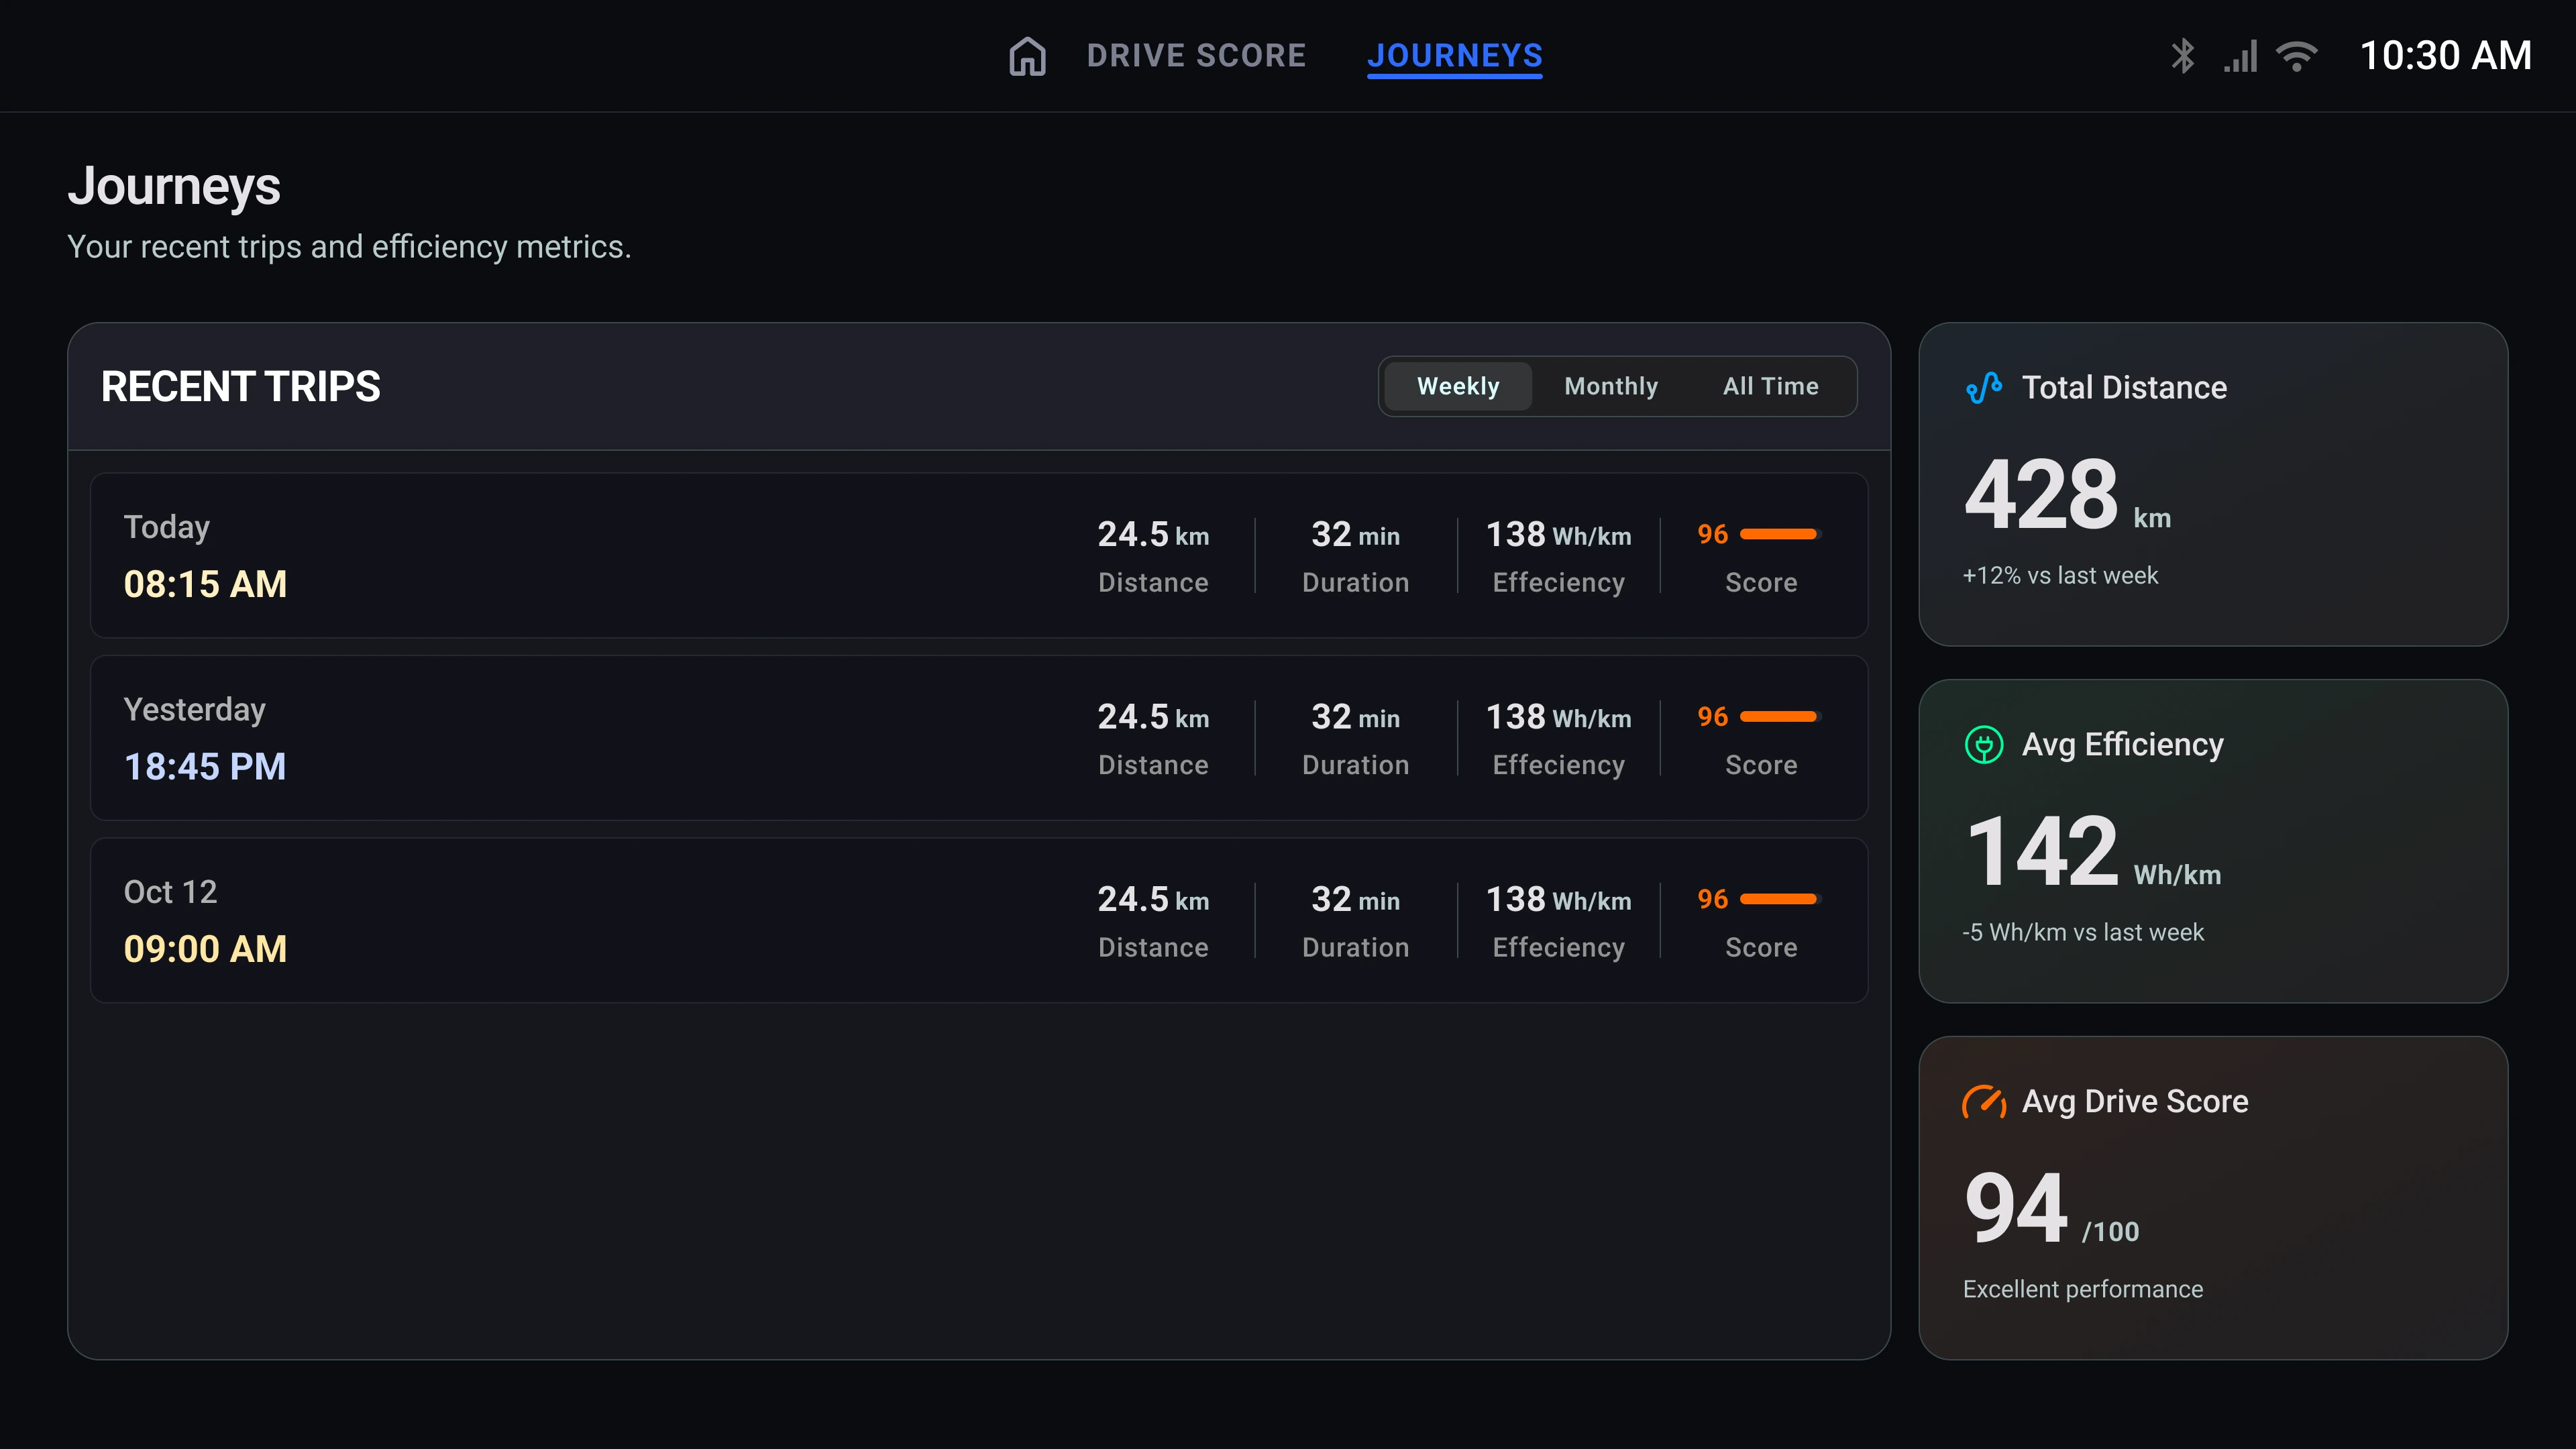The width and height of the screenshot is (2576, 1449).
Task: Click '+12% vs last week' text
Action: click(2060, 576)
